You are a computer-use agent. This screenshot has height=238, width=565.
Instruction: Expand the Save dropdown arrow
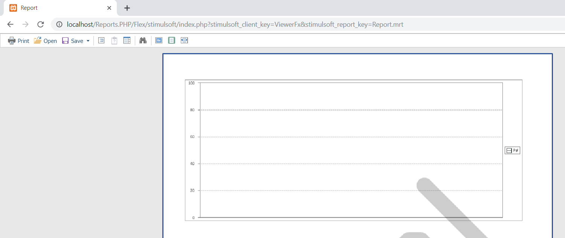88,41
